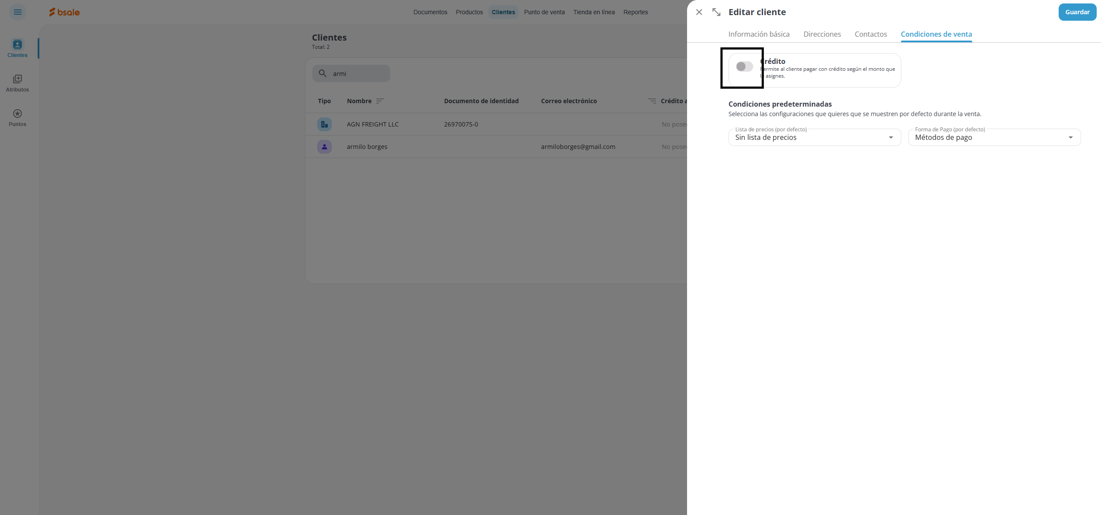Click the bsale logo

pyautogui.click(x=64, y=12)
